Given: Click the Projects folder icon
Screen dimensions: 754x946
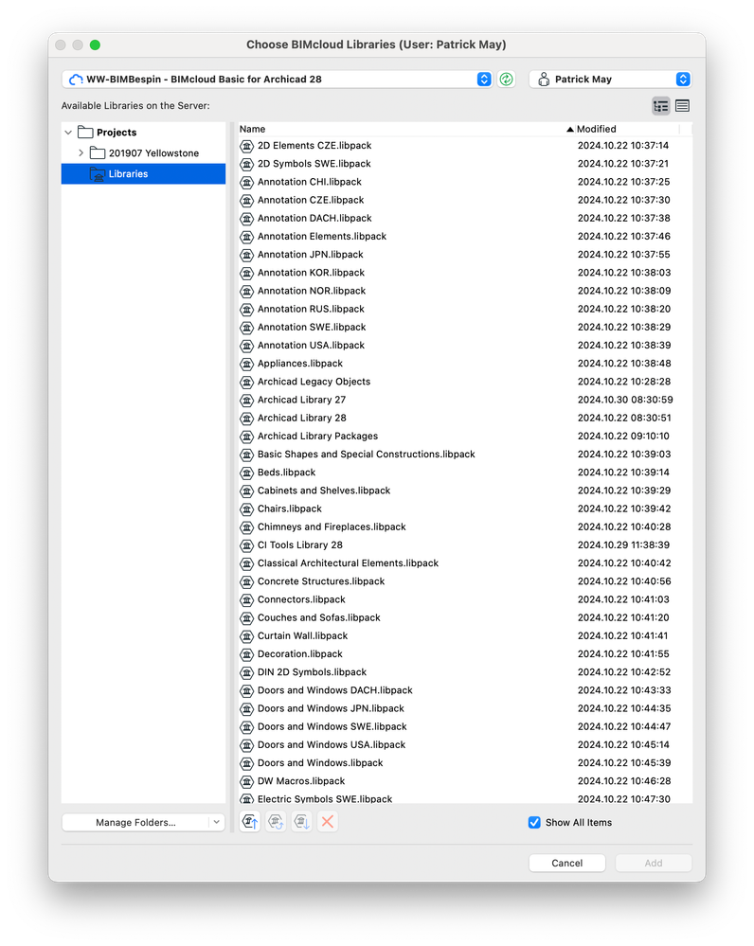Looking at the screenshot, I should [85, 133].
